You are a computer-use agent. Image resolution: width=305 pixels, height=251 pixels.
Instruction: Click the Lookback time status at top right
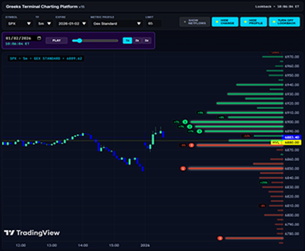pos(277,7)
